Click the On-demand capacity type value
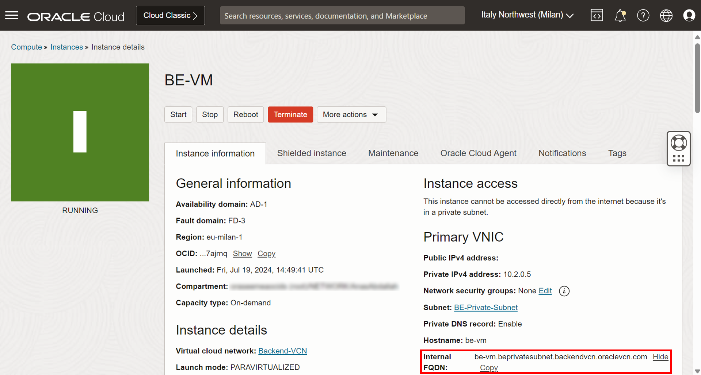Image resolution: width=701 pixels, height=375 pixels. click(251, 302)
